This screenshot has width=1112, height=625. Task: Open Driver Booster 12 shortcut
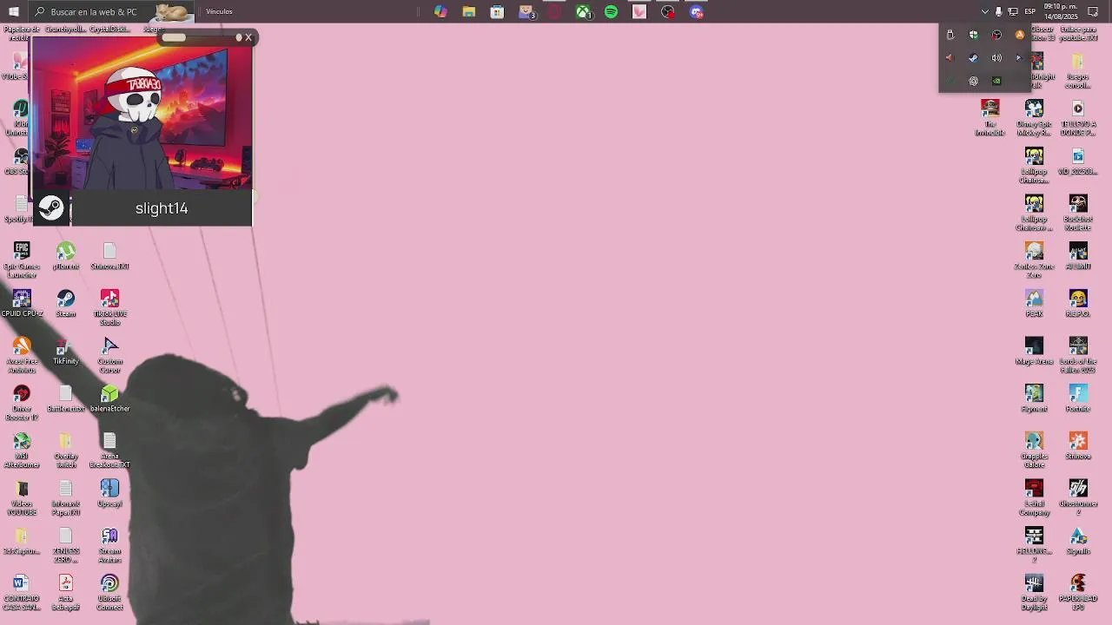click(22, 403)
